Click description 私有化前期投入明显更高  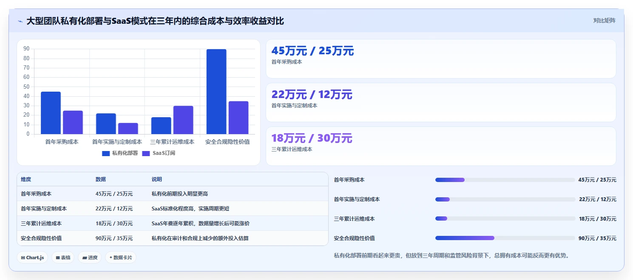[x=180, y=194]
